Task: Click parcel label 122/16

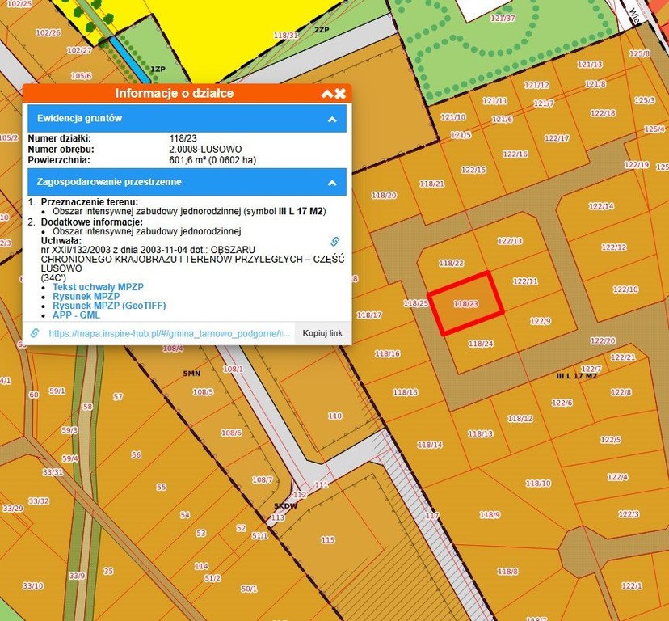Action: pyautogui.click(x=515, y=154)
